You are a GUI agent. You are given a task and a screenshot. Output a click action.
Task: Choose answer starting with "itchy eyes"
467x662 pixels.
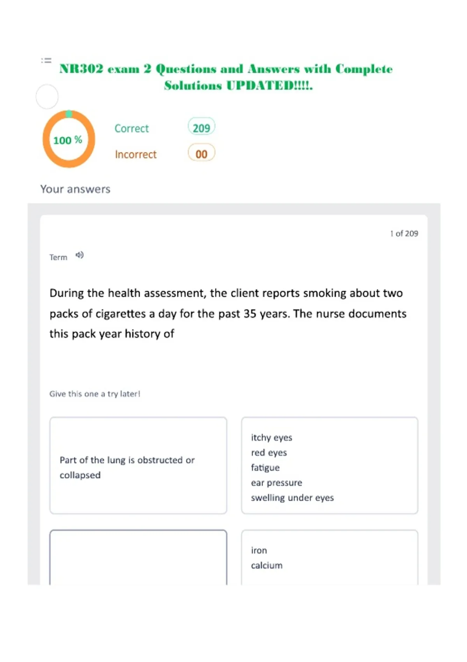coord(330,466)
